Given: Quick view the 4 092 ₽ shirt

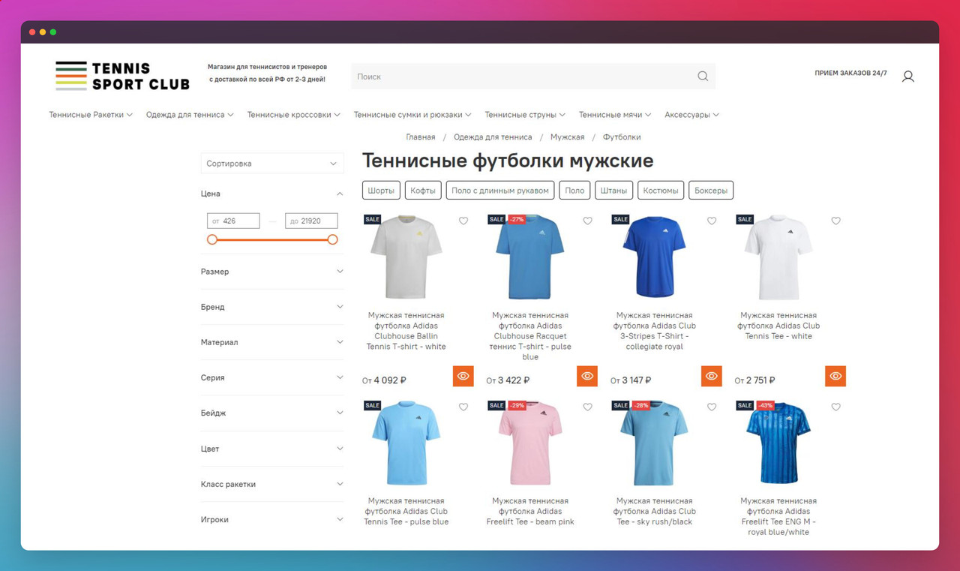Looking at the screenshot, I should pyautogui.click(x=463, y=376).
